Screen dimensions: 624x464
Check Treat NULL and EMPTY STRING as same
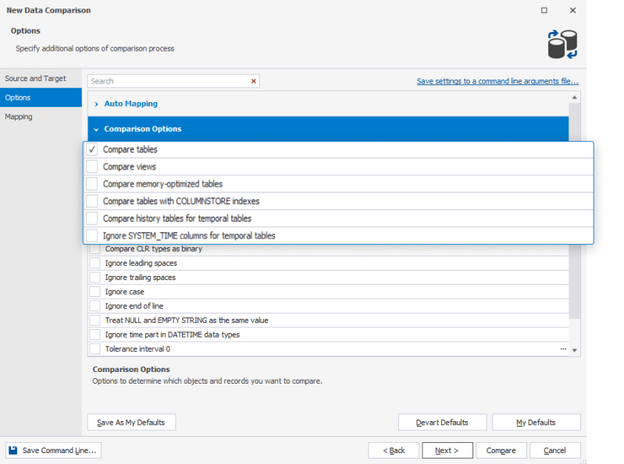(94, 321)
